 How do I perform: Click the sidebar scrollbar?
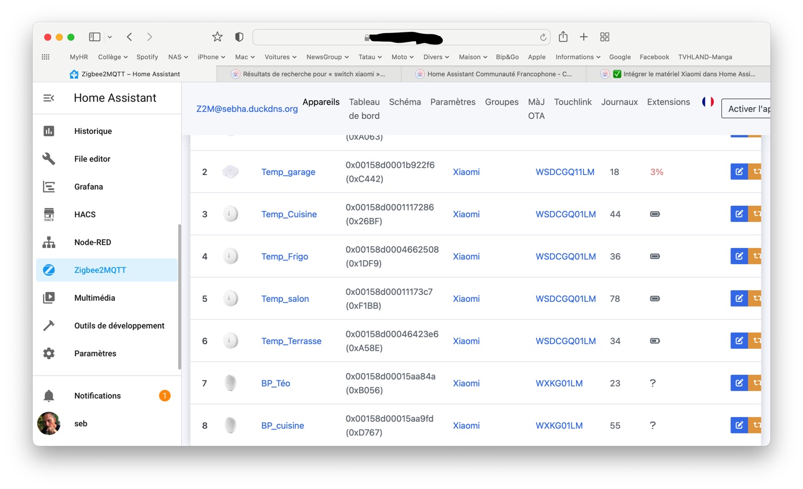pyautogui.click(x=179, y=297)
